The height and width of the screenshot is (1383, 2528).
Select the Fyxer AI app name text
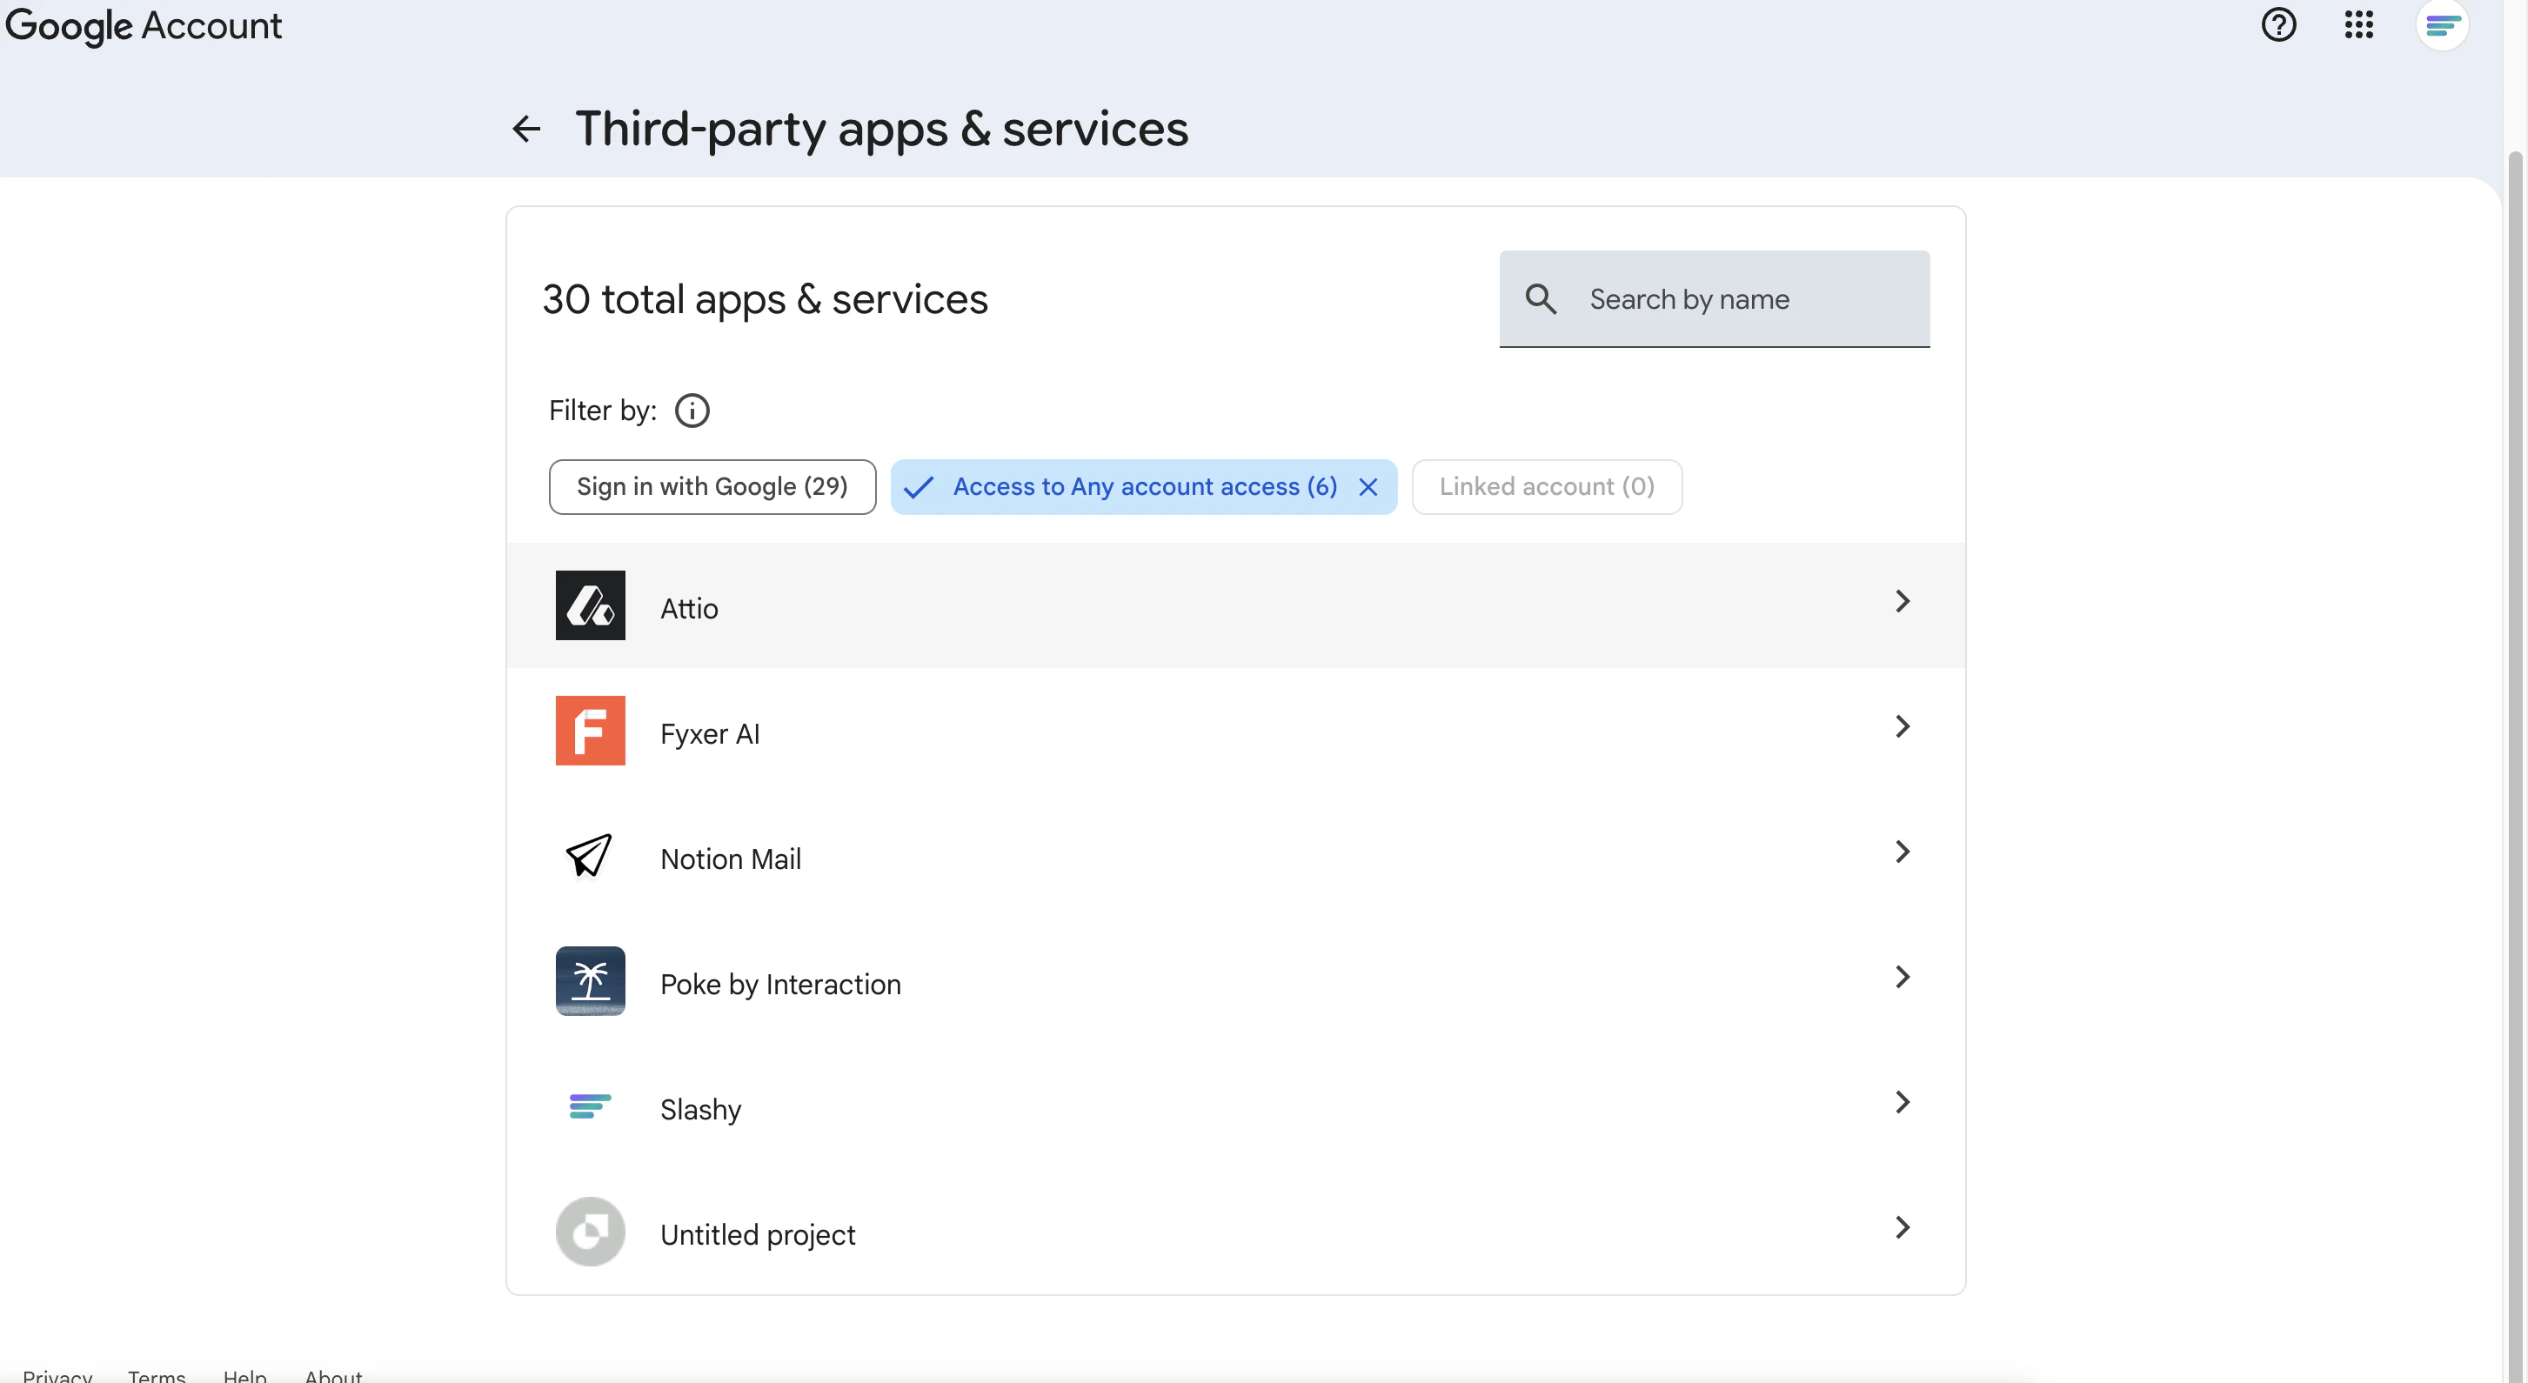[x=710, y=734]
